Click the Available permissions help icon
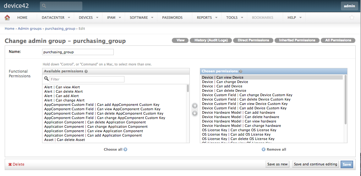Image resolution: width=361 pixels, height=176 pixels. click(x=86, y=71)
